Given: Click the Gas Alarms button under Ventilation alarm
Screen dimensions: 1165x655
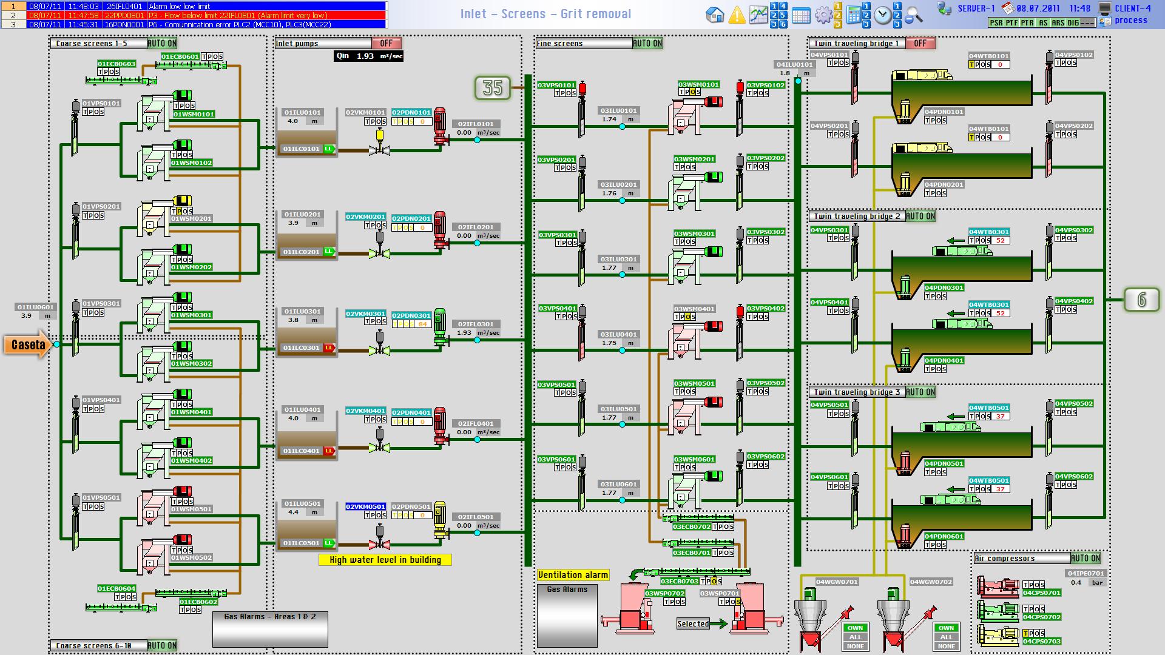Looking at the screenshot, I should 567,616.
